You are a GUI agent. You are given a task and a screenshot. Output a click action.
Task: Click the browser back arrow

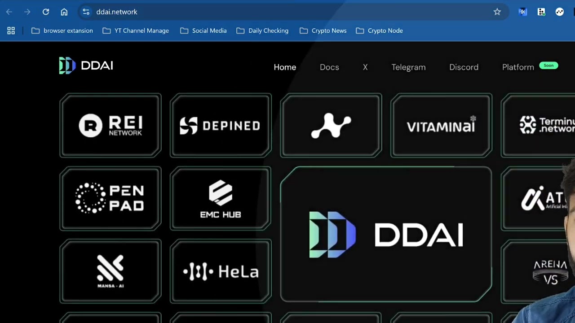9,12
